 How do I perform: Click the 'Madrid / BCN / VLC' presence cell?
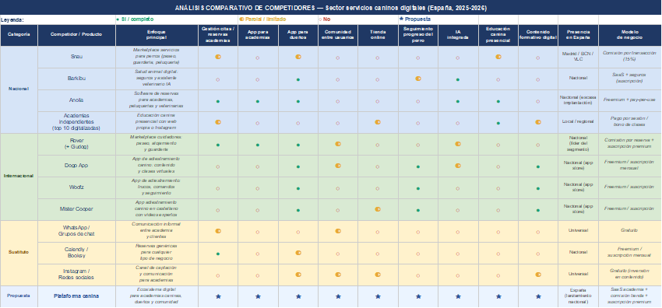tap(578, 57)
